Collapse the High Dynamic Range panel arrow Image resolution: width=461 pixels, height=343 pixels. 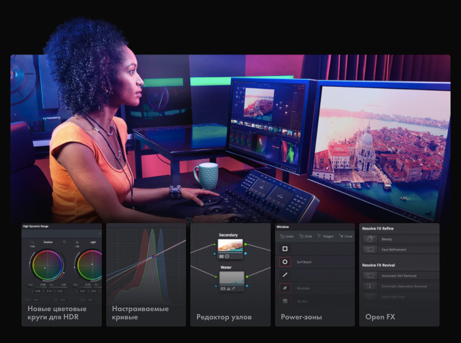100,234
